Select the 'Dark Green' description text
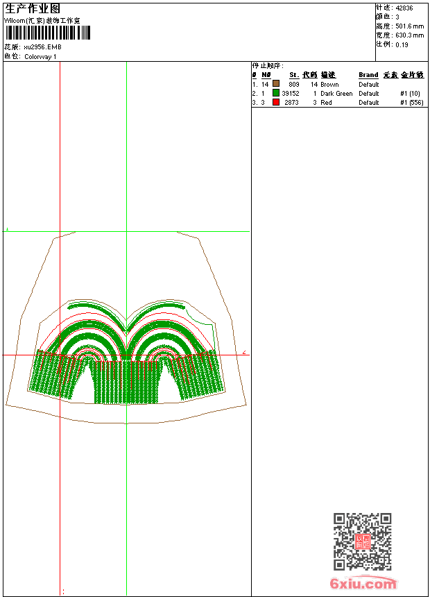 pyautogui.click(x=336, y=94)
